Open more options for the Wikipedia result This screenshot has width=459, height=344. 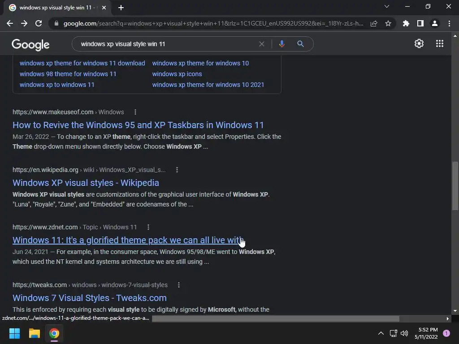(177, 170)
